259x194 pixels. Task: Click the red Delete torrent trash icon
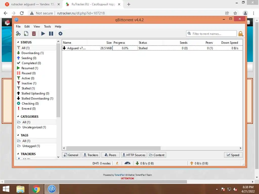(x=34, y=34)
